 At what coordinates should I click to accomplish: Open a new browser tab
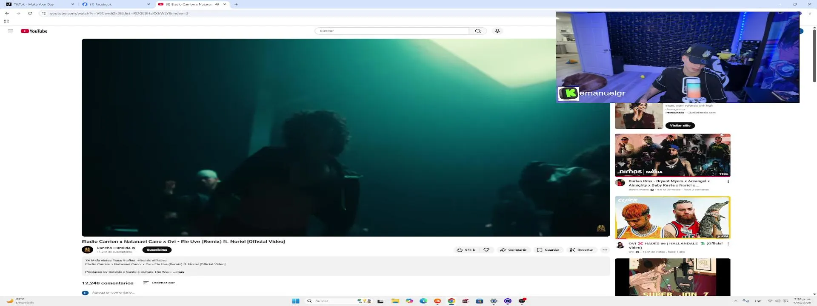(x=236, y=4)
